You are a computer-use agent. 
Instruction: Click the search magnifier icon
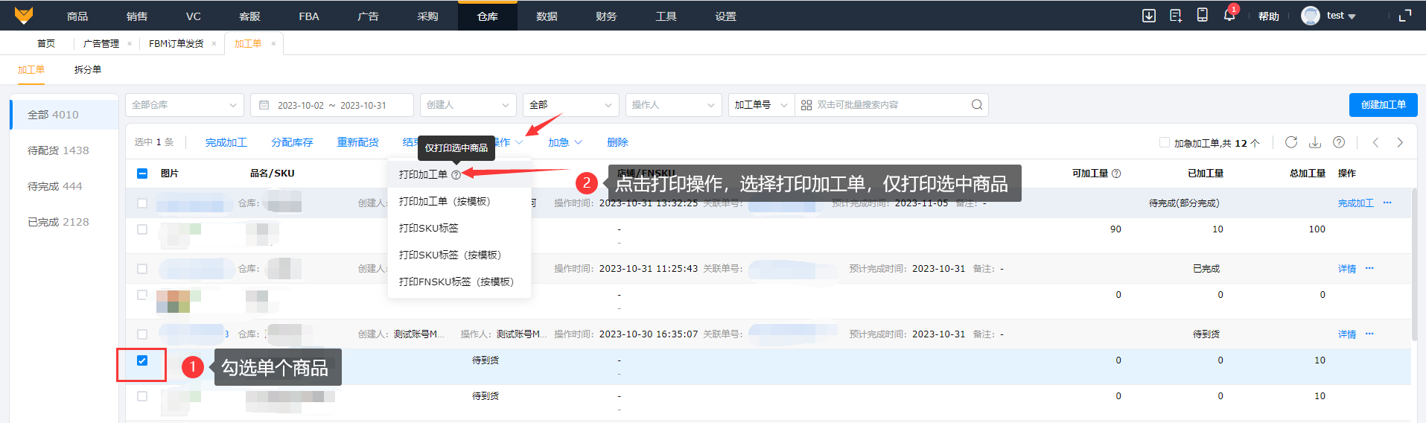click(x=977, y=105)
